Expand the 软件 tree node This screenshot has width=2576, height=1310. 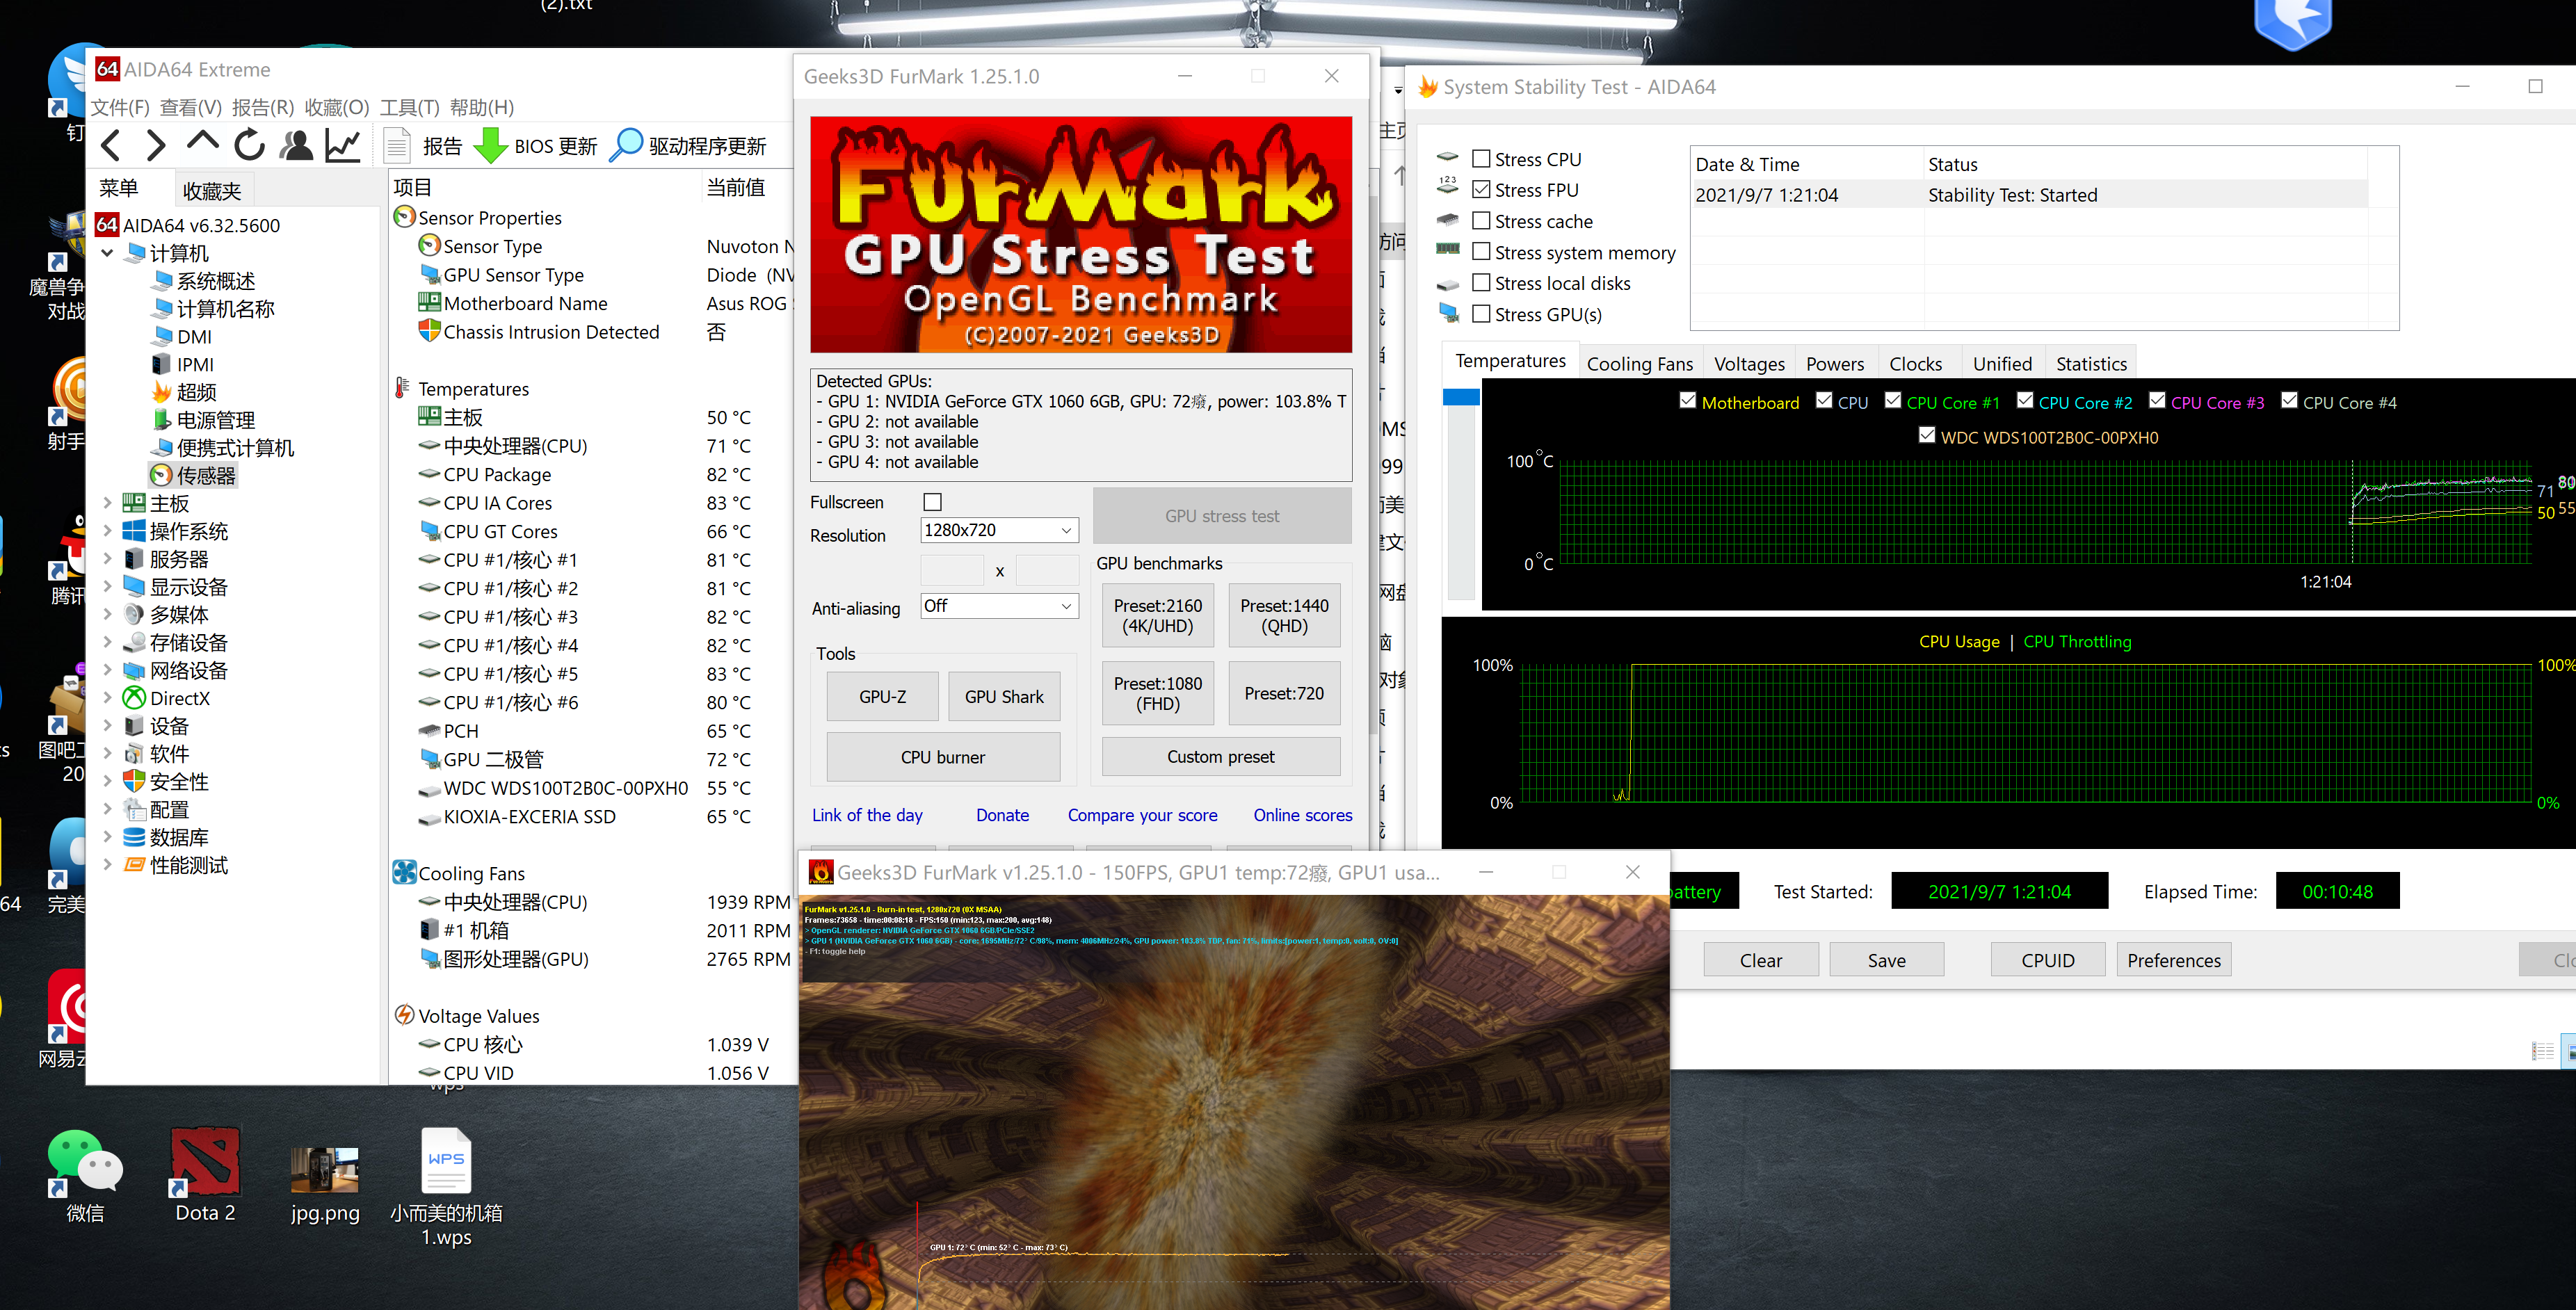[107, 753]
